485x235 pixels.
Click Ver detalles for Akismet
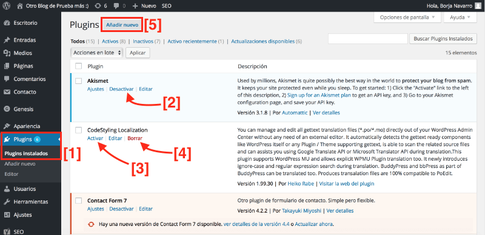(326, 112)
